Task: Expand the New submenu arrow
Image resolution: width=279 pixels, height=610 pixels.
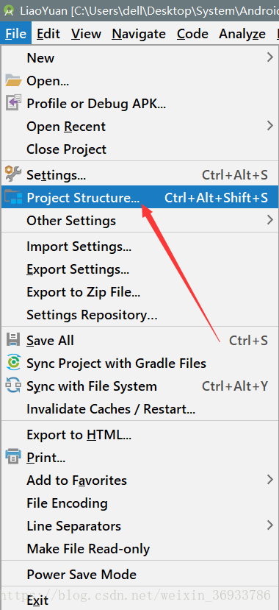Action: 270,57
